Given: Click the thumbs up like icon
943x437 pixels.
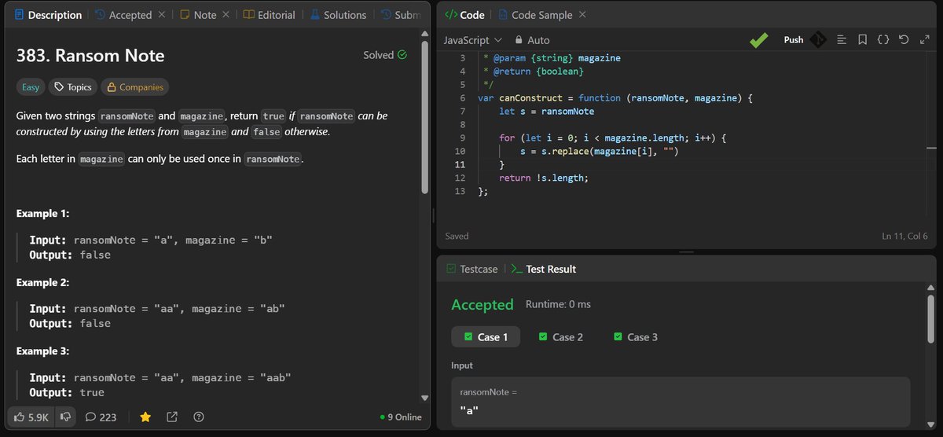Looking at the screenshot, I should tap(20, 417).
